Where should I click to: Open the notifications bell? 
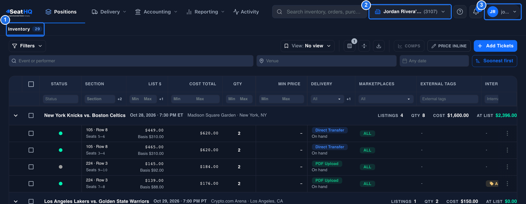476,12
